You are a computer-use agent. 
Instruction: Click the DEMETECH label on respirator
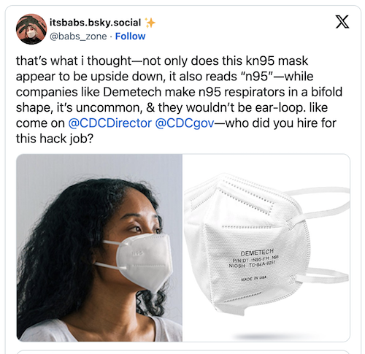[x=257, y=253]
